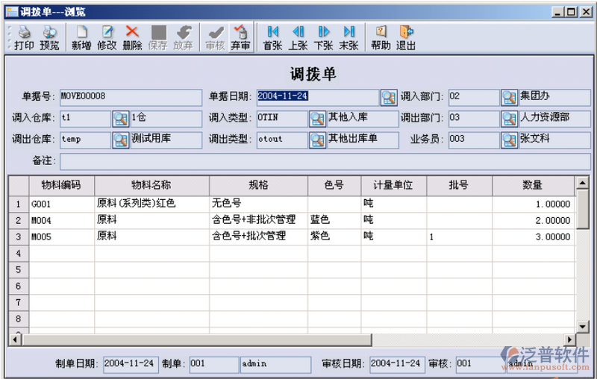Open lookup button beside 业务员 field
597x379 pixels.
[x=509, y=140]
